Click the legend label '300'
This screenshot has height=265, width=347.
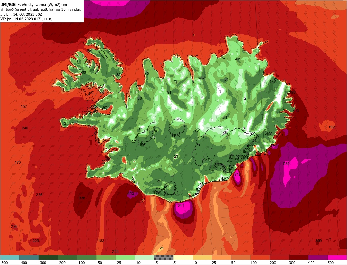coord(292,263)
